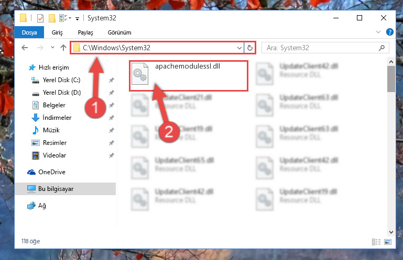Open the Görünüm ribbon tab
Viewport: 403px width, 260px height.
click(119, 32)
